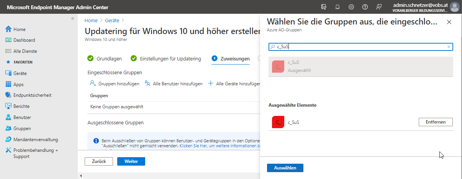
Task: Click the red c_SuS avatar under Ausgewählte Elemente
Action: click(x=278, y=122)
